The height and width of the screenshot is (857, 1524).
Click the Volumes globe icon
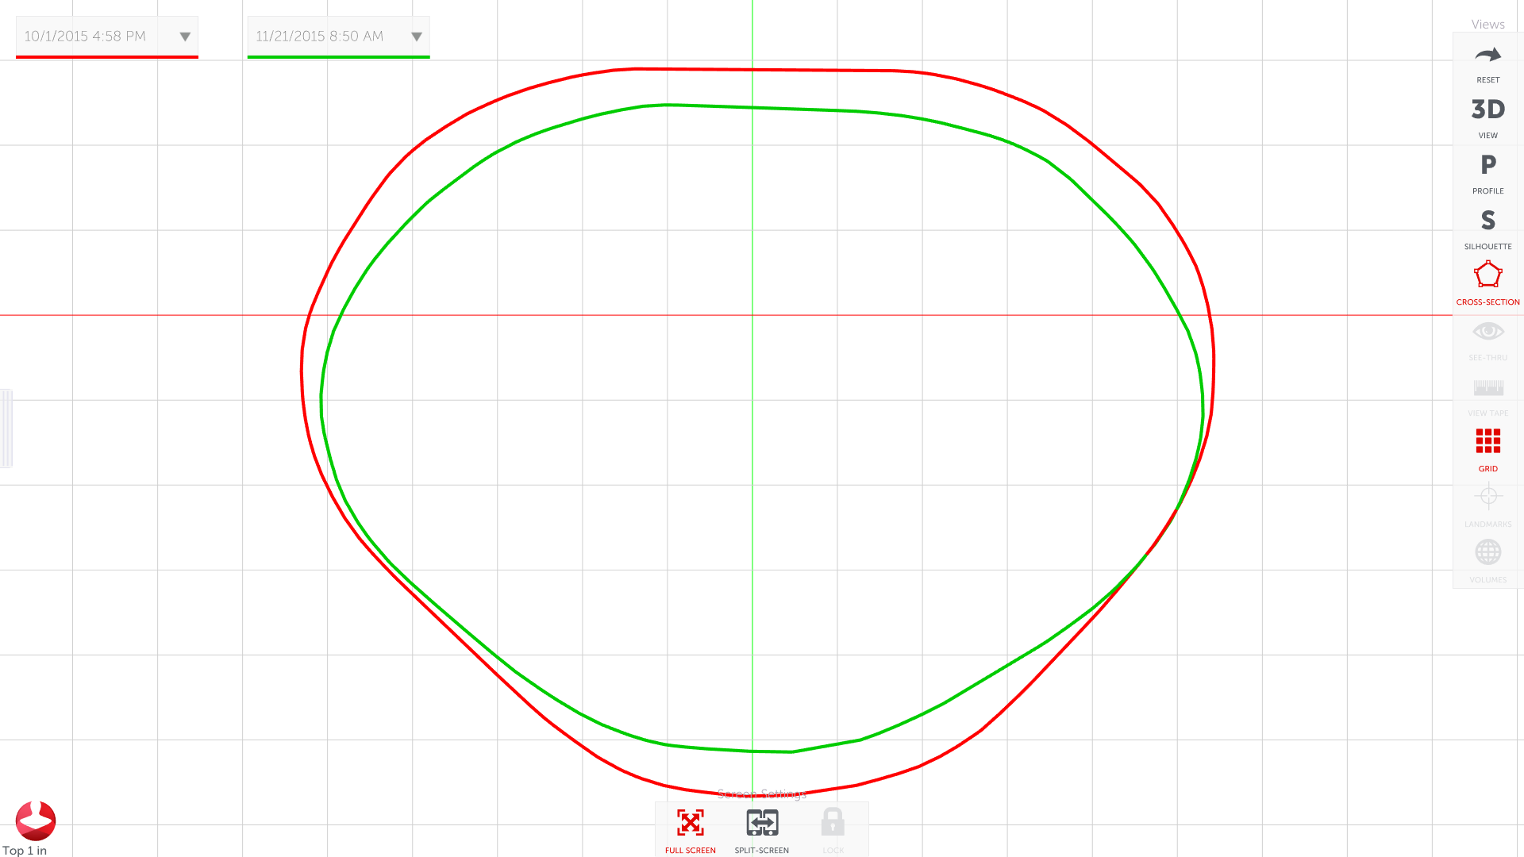1487,553
